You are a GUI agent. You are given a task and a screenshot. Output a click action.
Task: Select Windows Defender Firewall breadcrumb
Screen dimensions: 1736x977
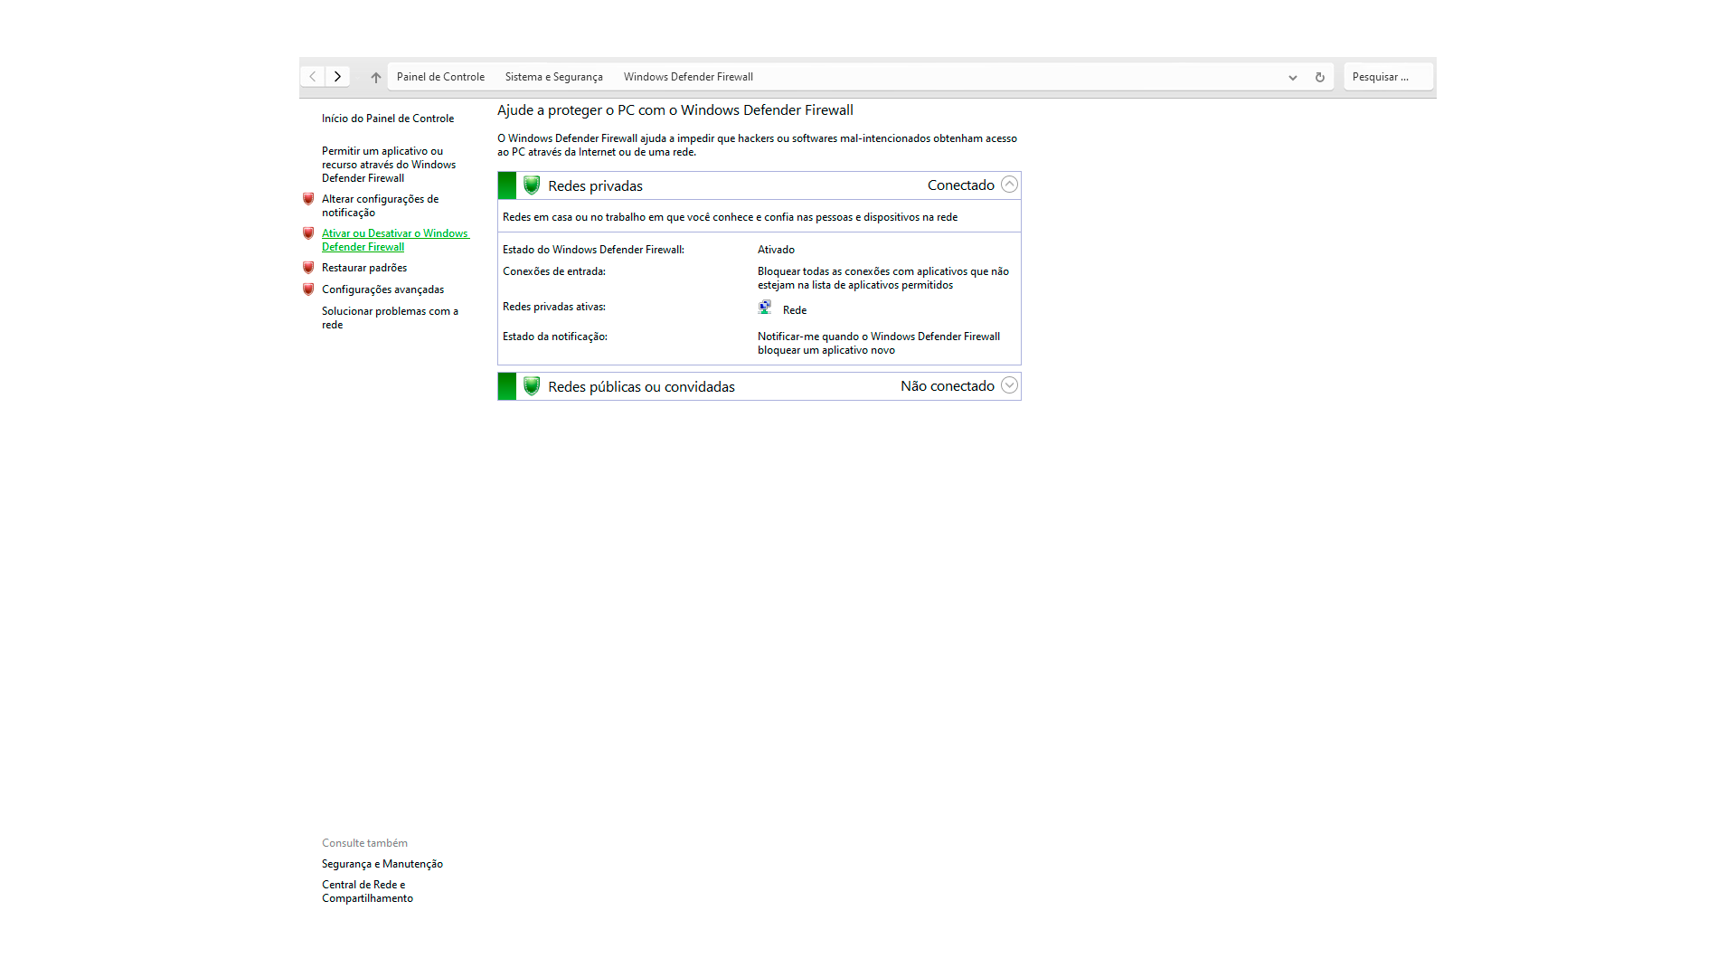pos(688,77)
